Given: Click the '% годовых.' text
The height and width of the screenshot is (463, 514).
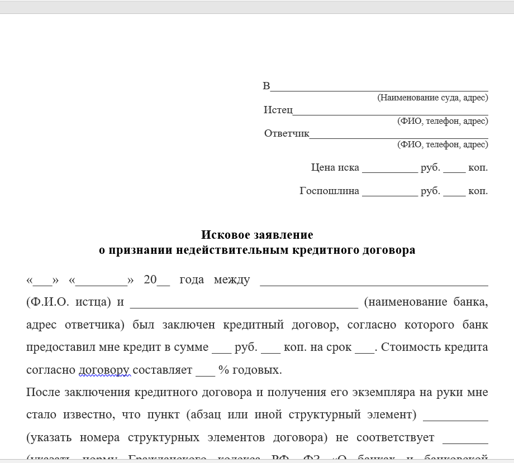Looking at the screenshot, I should pos(250,370).
